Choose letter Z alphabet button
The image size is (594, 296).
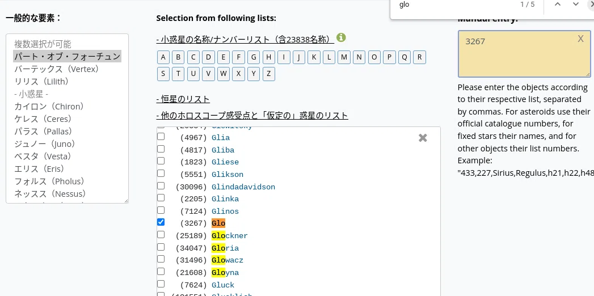[268, 74]
